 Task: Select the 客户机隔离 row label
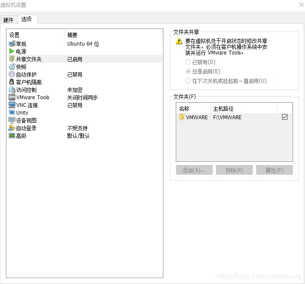click(29, 82)
